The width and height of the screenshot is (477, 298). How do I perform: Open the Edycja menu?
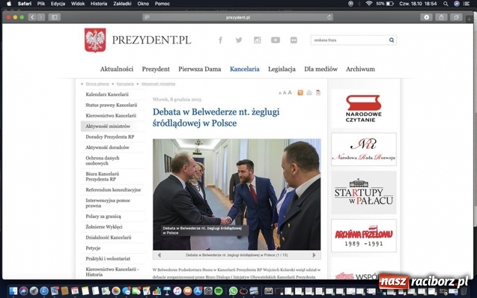[x=58, y=4]
